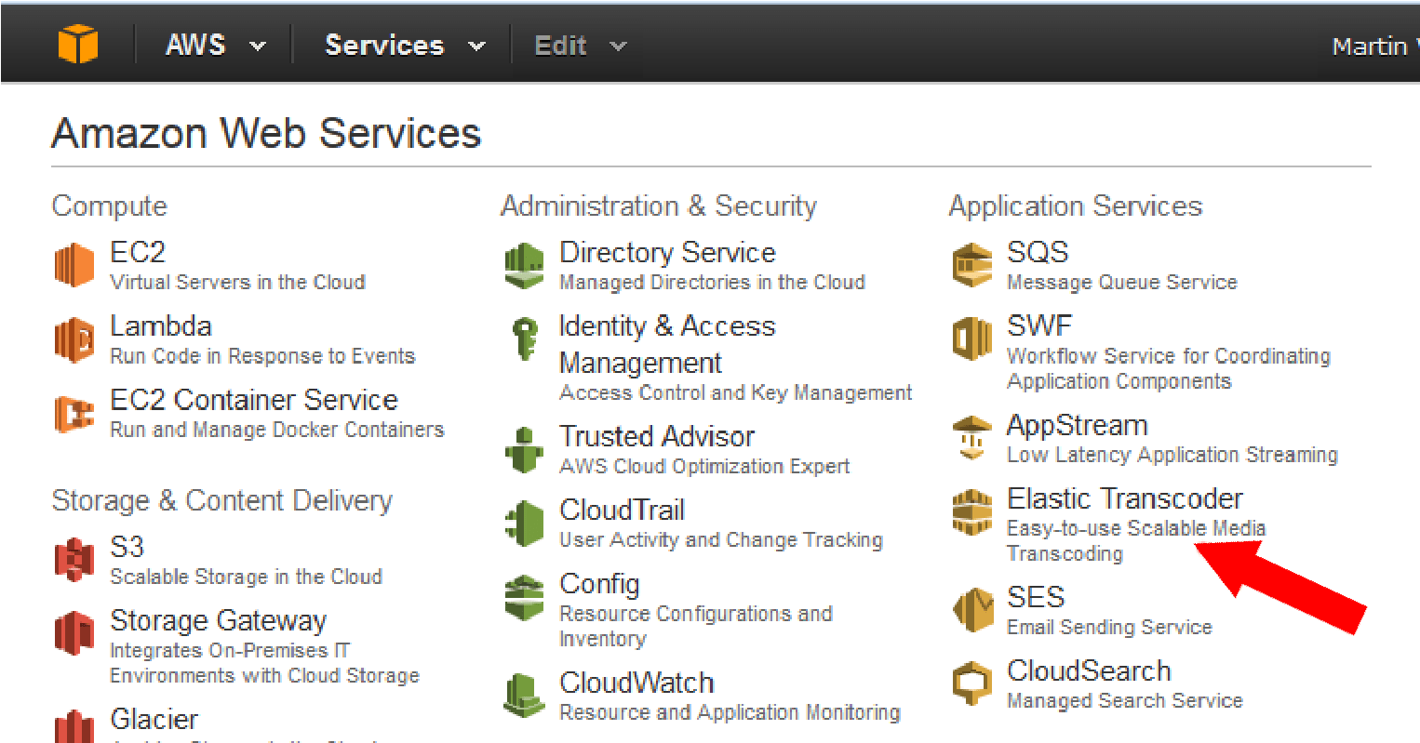Click 'Run and Manage Docker Containers' text
This screenshot has height=743, width=1420.
[x=277, y=430]
